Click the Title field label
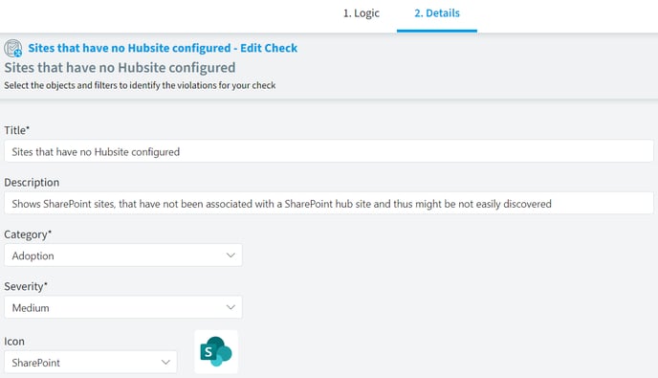Viewport: 658px width, 378px height. click(17, 130)
